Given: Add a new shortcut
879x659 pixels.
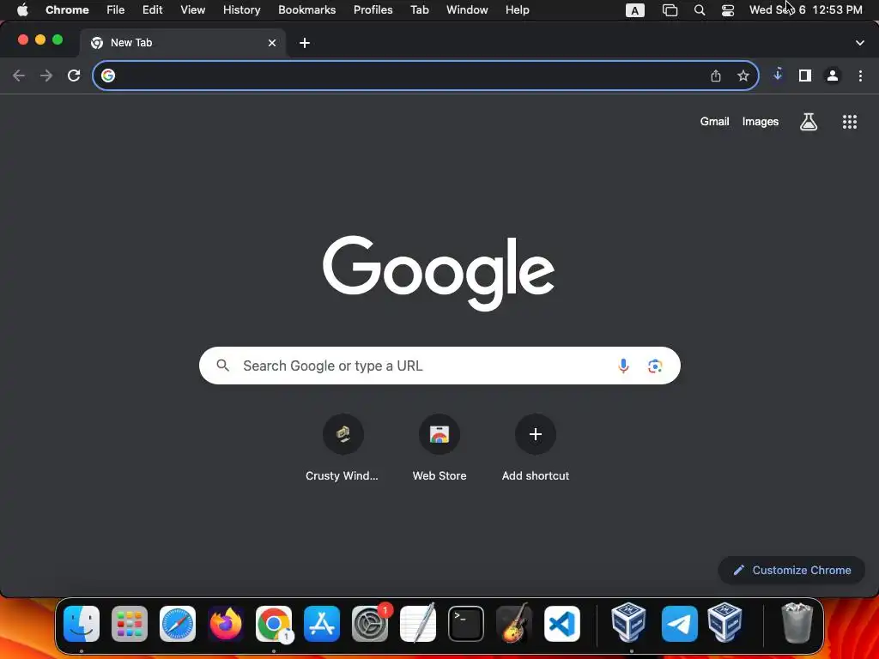Looking at the screenshot, I should (536, 448).
